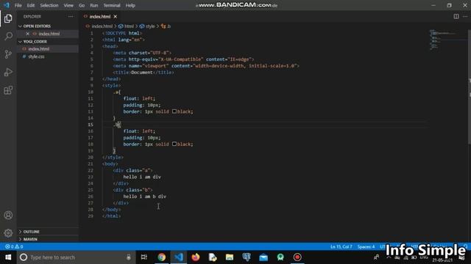Click Spaces: 4 indentation status entry
Viewport: 471px width, 264px height.
pos(366,246)
